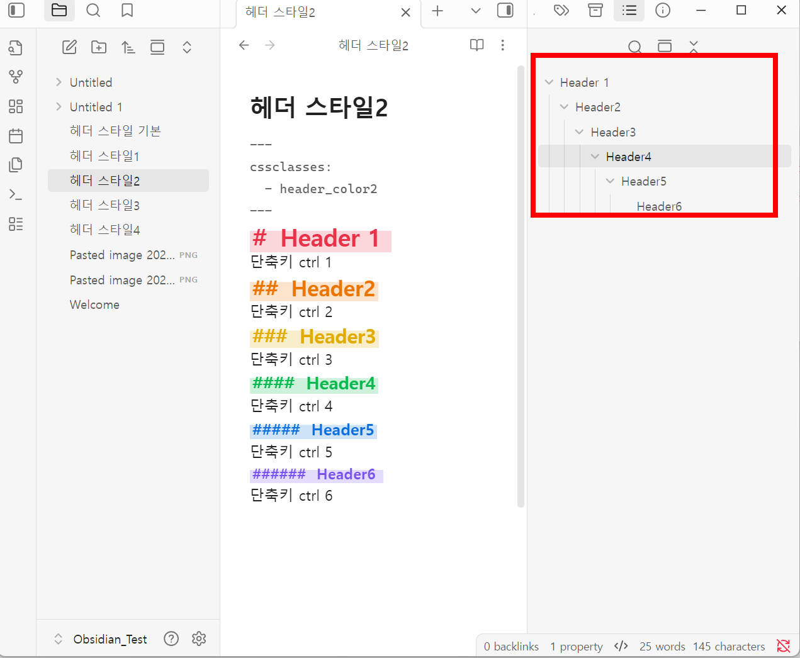The image size is (800, 658).
Task: Open the file explorer tab icon
Action: click(59, 10)
